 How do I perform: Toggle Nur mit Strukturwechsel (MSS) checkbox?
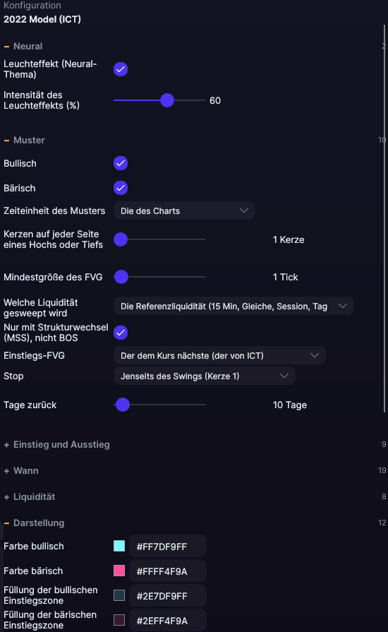(121, 333)
